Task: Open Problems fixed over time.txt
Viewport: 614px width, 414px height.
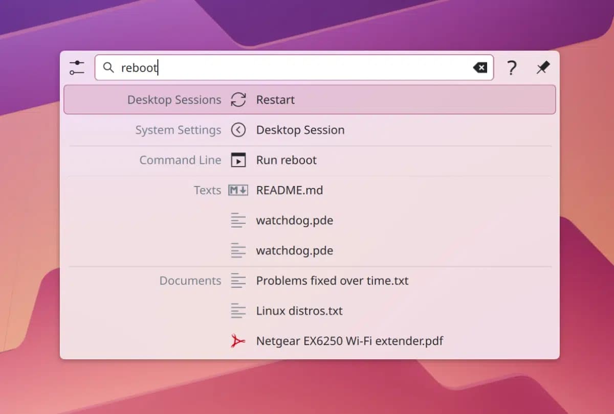Action: (x=332, y=281)
